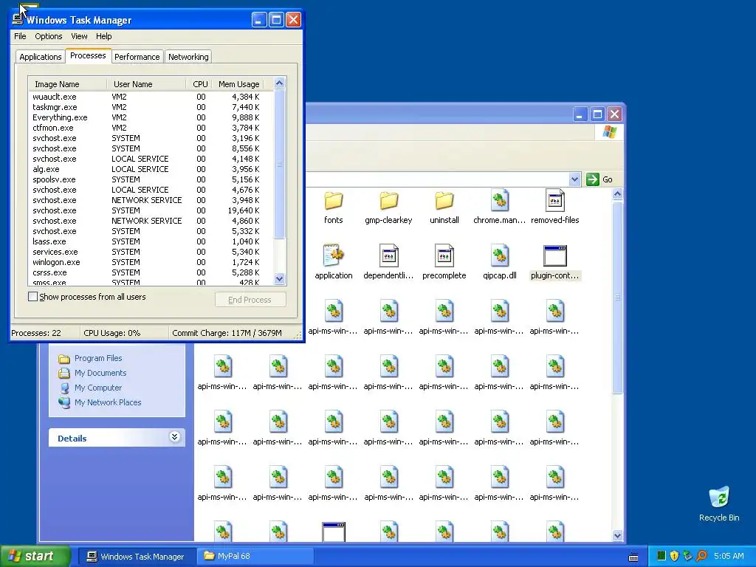Image resolution: width=756 pixels, height=567 pixels.
Task: Sort processes by CPU column
Action: pyautogui.click(x=199, y=84)
